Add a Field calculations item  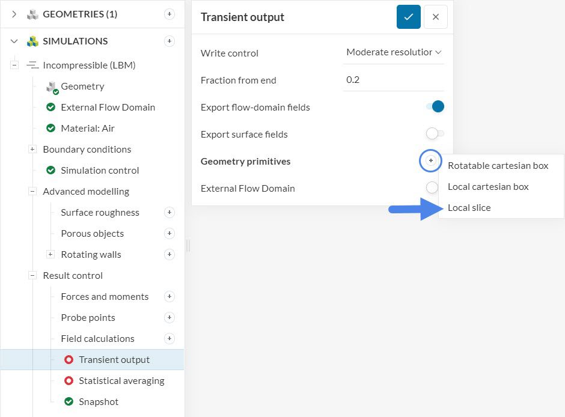point(169,338)
